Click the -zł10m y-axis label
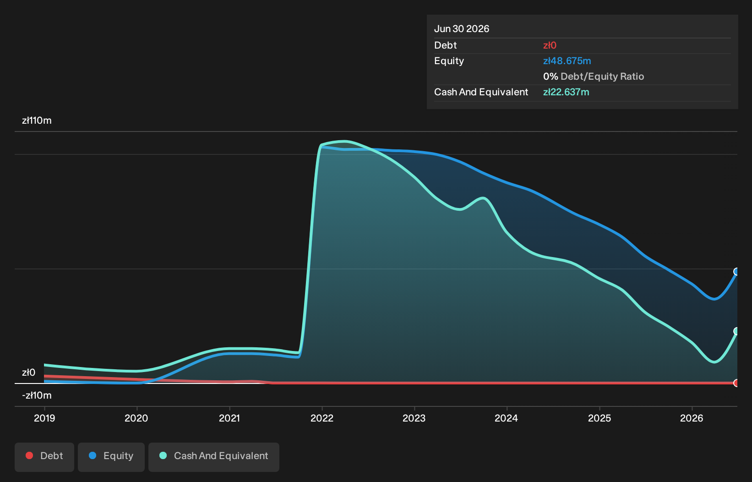The image size is (752, 482). pos(37,395)
